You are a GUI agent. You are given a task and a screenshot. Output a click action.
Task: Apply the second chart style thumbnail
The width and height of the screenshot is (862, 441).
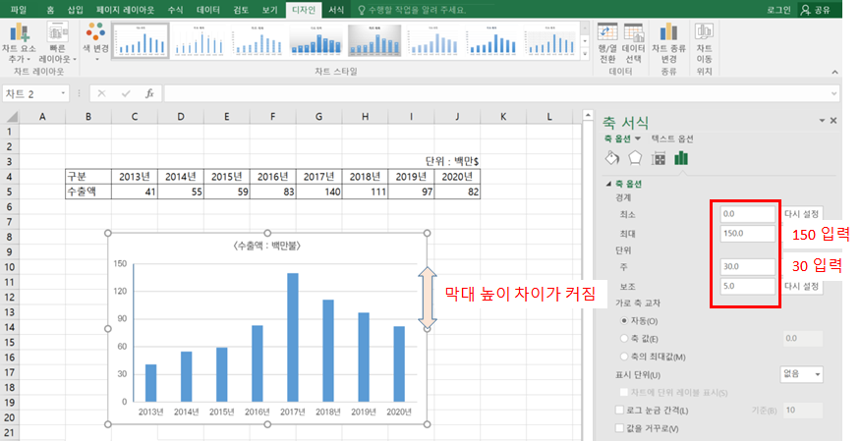coord(199,39)
